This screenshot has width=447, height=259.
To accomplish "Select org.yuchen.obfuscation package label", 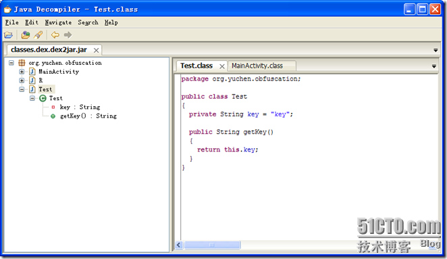I will click(65, 63).
